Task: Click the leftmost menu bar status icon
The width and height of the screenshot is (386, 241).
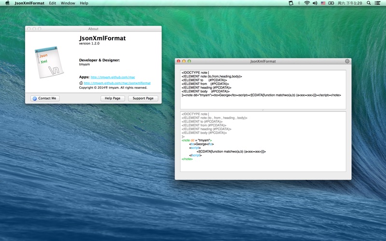Action: coord(291,3)
